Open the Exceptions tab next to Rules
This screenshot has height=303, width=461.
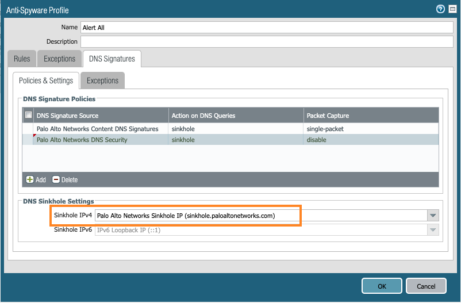[59, 59]
